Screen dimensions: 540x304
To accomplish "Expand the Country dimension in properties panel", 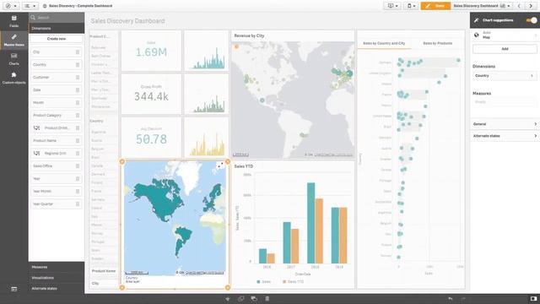I will [505, 76].
